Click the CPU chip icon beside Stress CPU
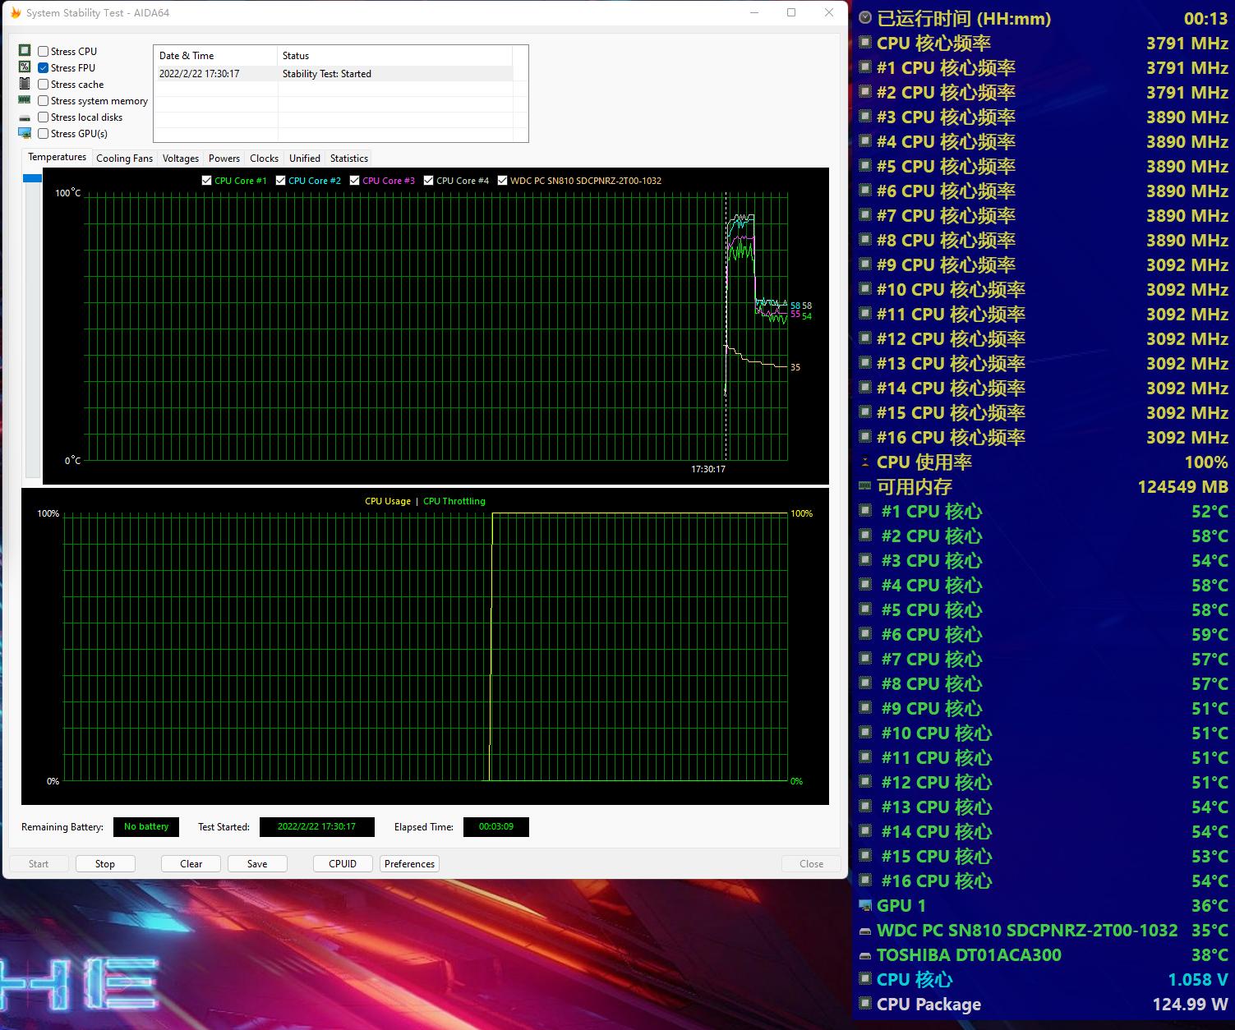 (x=25, y=51)
